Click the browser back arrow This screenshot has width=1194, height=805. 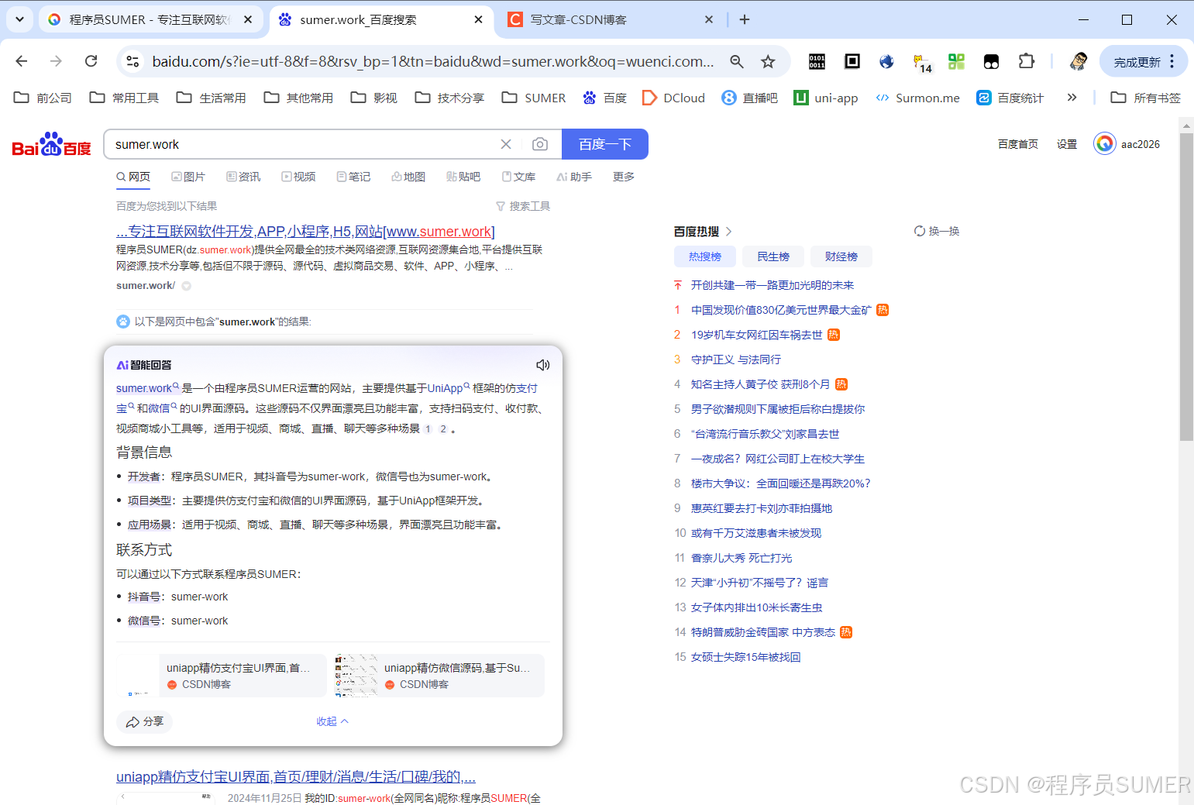click(x=22, y=61)
